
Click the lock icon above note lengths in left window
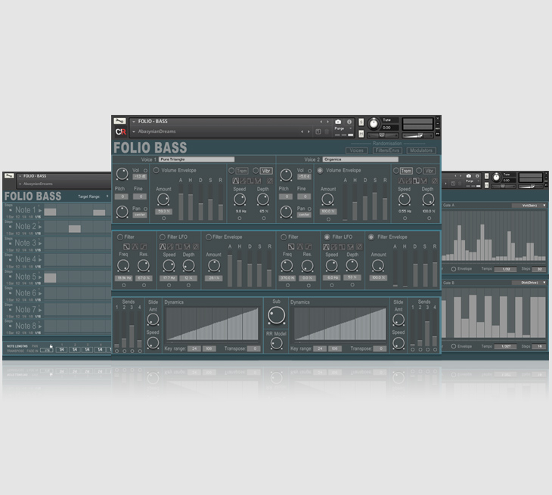tap(51, 346)
